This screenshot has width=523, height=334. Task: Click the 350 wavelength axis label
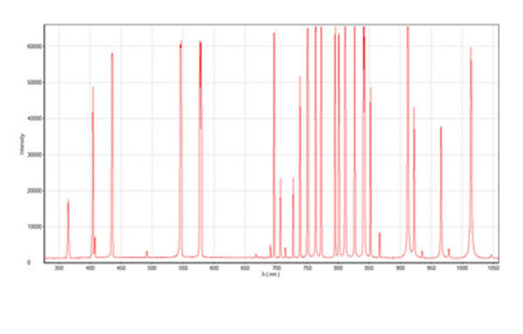pos(59,268)
